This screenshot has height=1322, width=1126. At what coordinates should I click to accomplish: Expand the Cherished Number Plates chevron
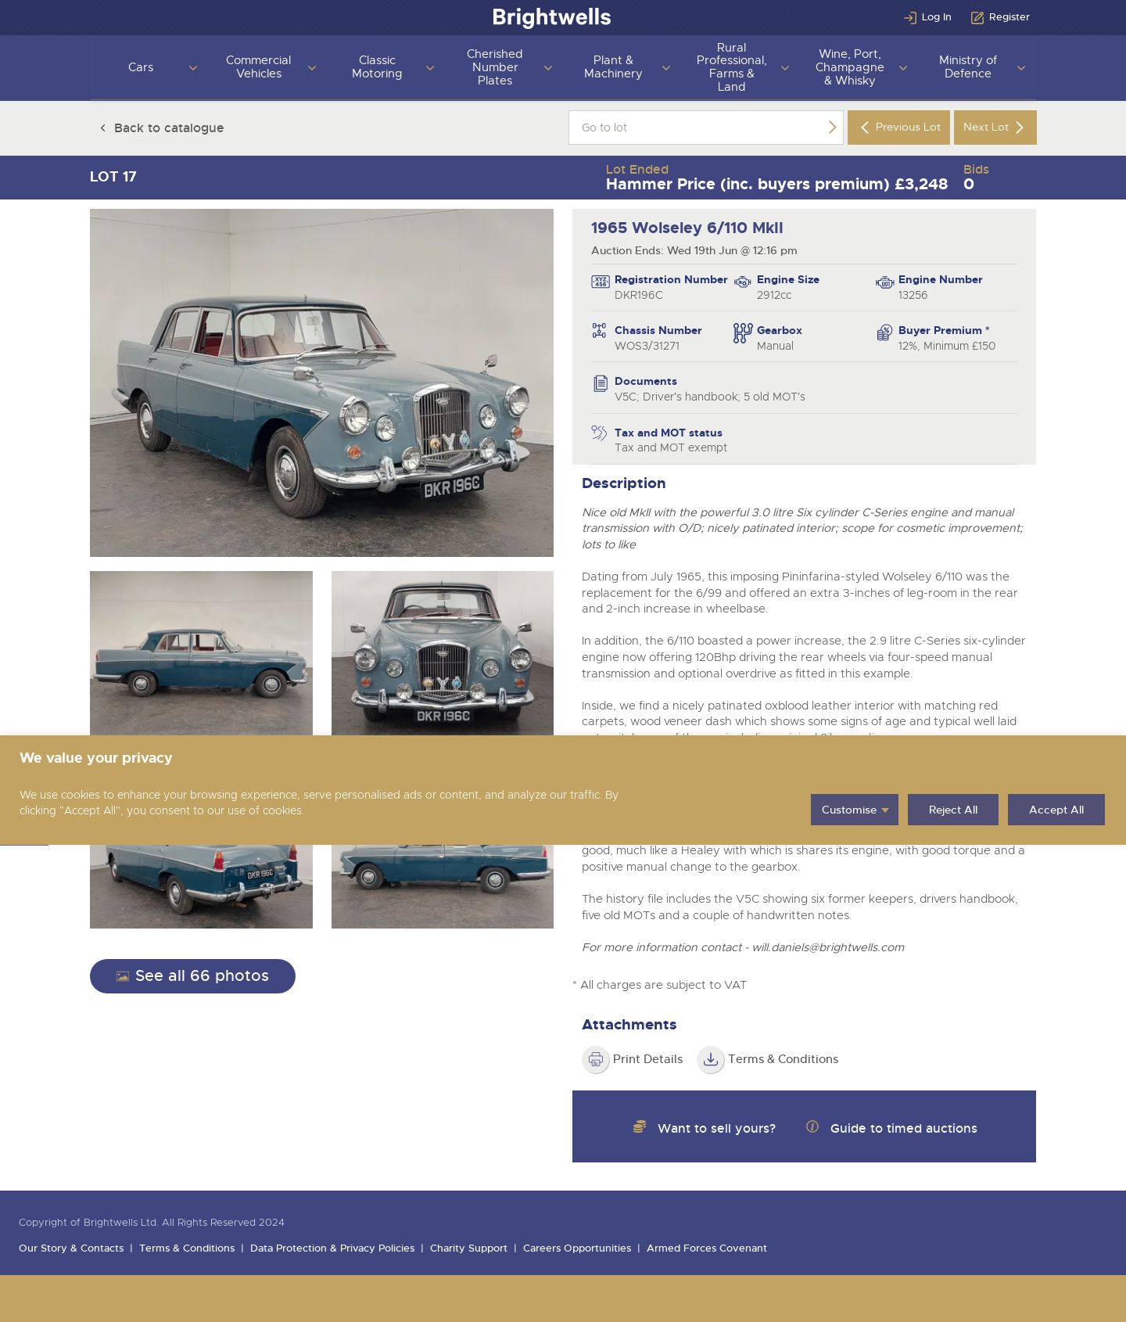click(x=547, y=68)
